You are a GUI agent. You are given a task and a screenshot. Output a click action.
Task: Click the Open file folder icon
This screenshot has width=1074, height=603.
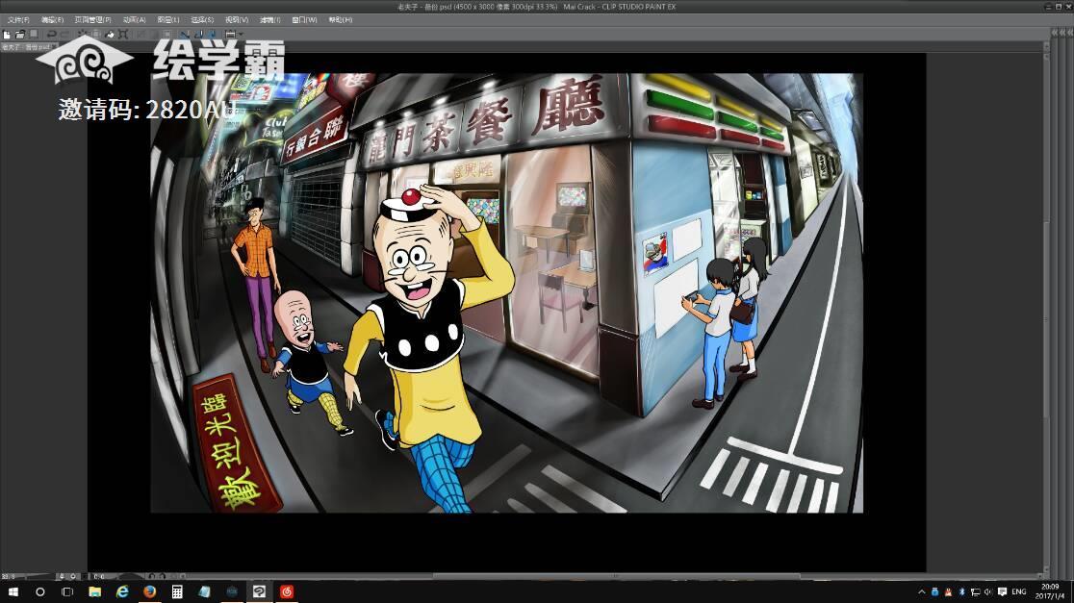20,35
